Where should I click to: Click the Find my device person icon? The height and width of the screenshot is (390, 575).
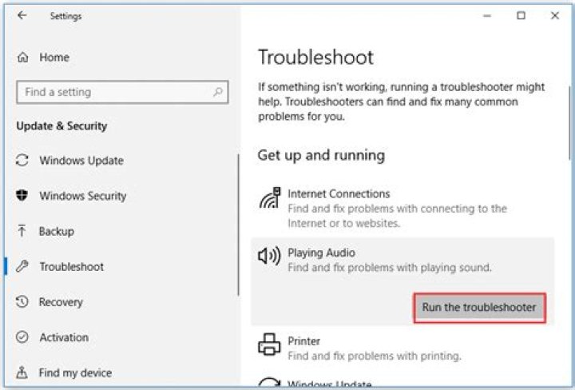coord(22,372)
